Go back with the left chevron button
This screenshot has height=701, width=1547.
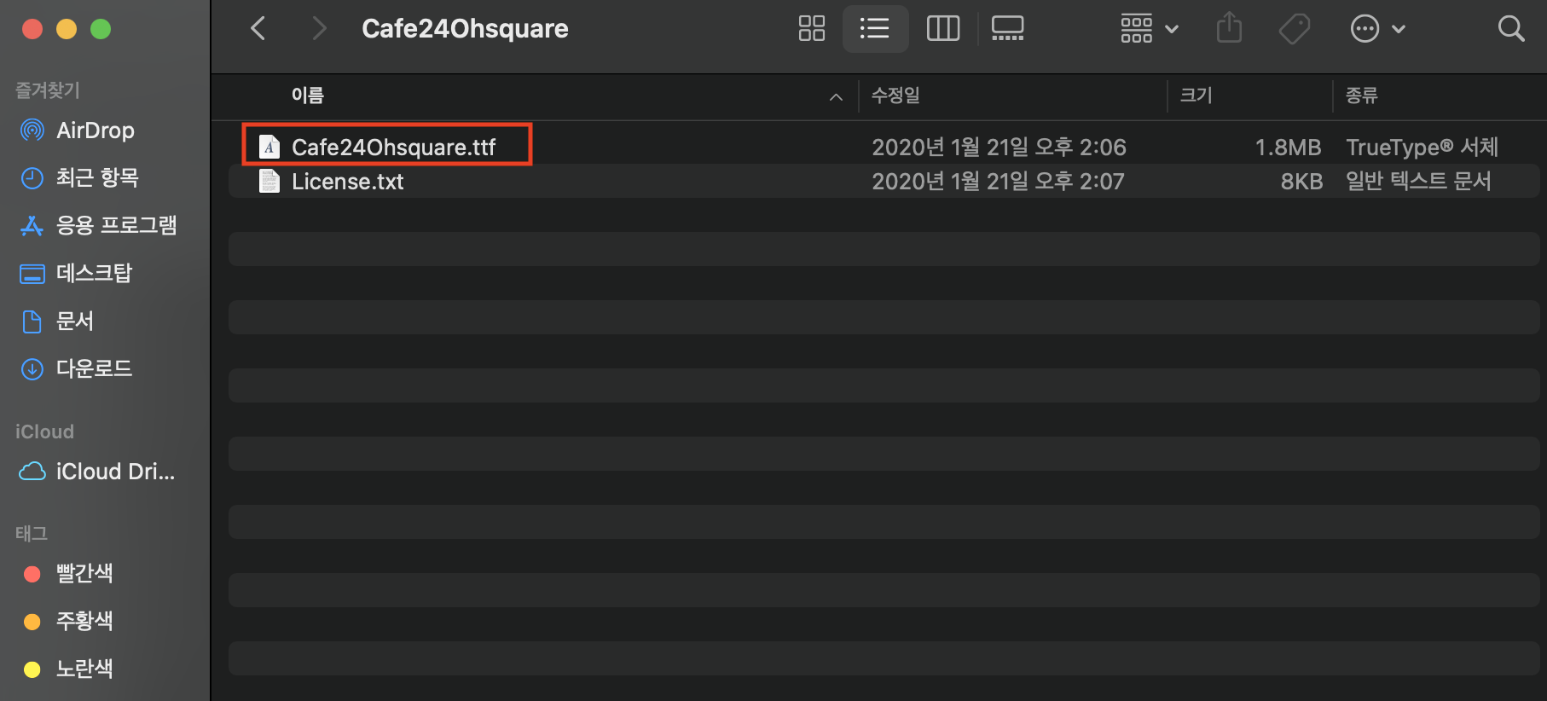[258, 28]
